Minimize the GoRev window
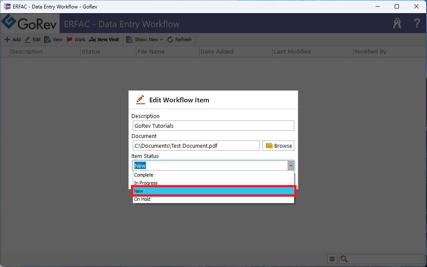 click(x=377, y=6)
